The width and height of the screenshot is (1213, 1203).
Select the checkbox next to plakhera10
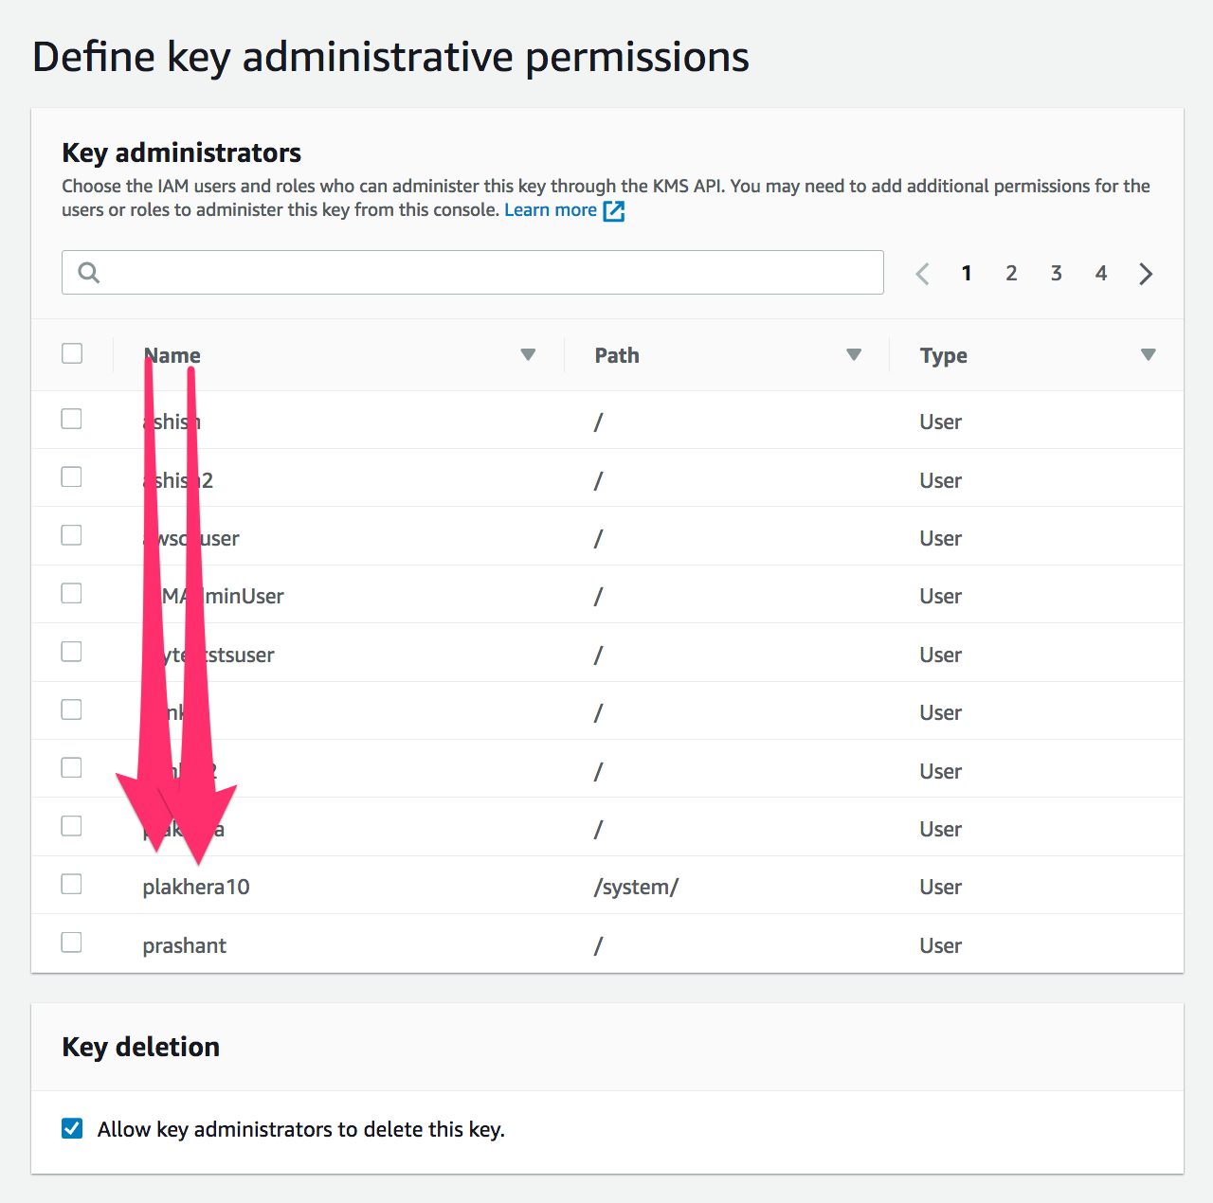pyautogui.click(x=71, y=884)
